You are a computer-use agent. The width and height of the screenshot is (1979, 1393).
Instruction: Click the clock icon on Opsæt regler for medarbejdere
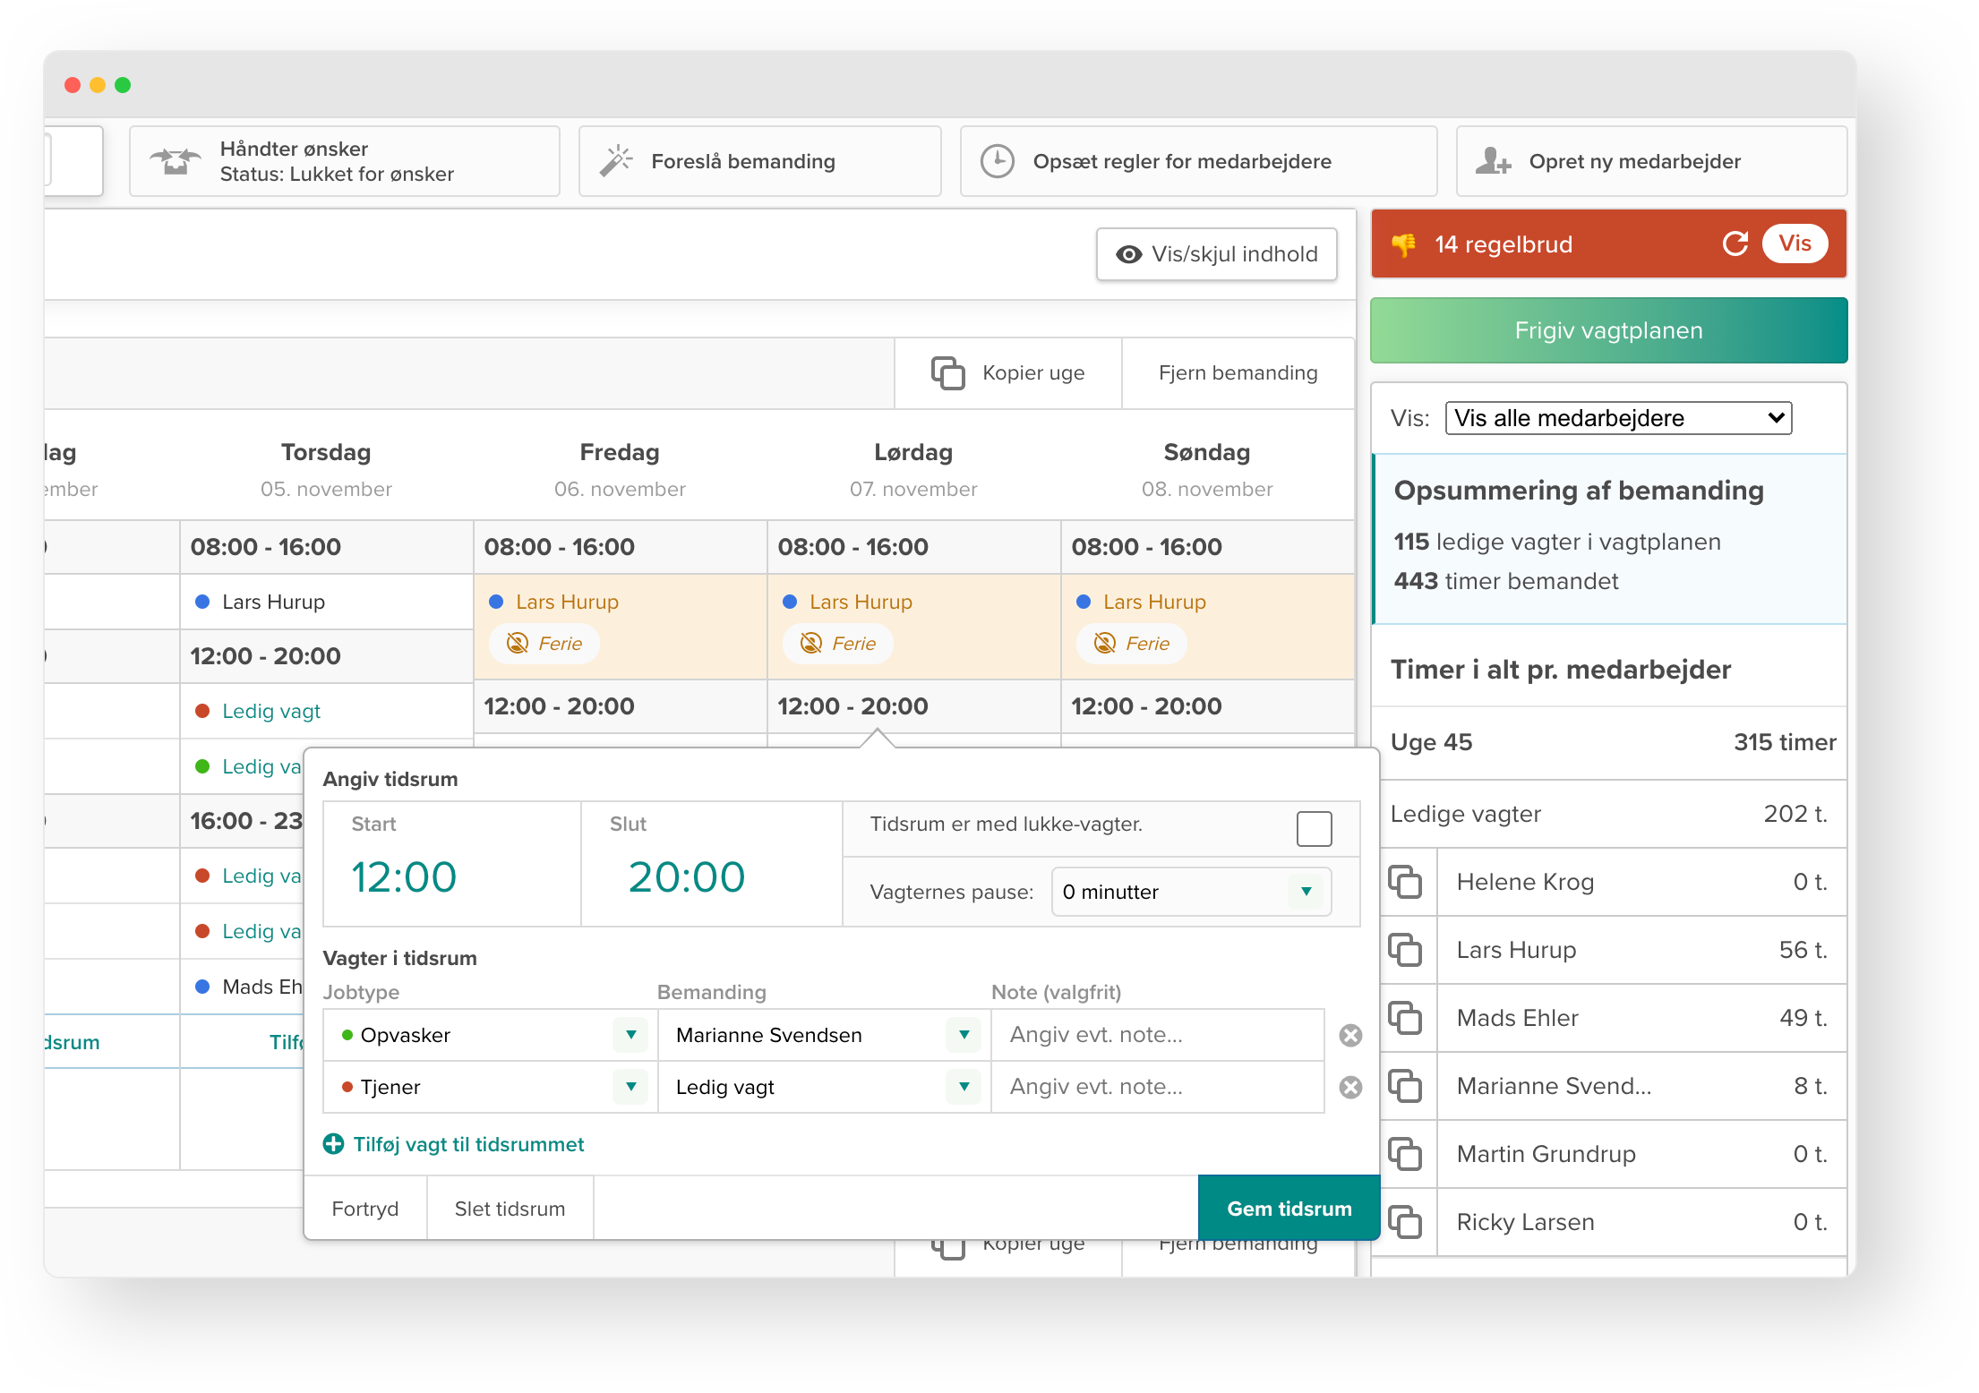click(998, 161)
